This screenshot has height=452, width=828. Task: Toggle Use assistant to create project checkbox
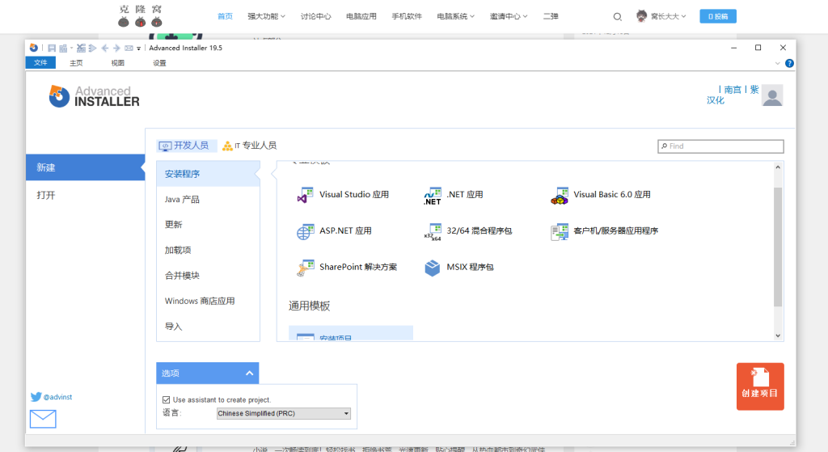coord(167,399)
